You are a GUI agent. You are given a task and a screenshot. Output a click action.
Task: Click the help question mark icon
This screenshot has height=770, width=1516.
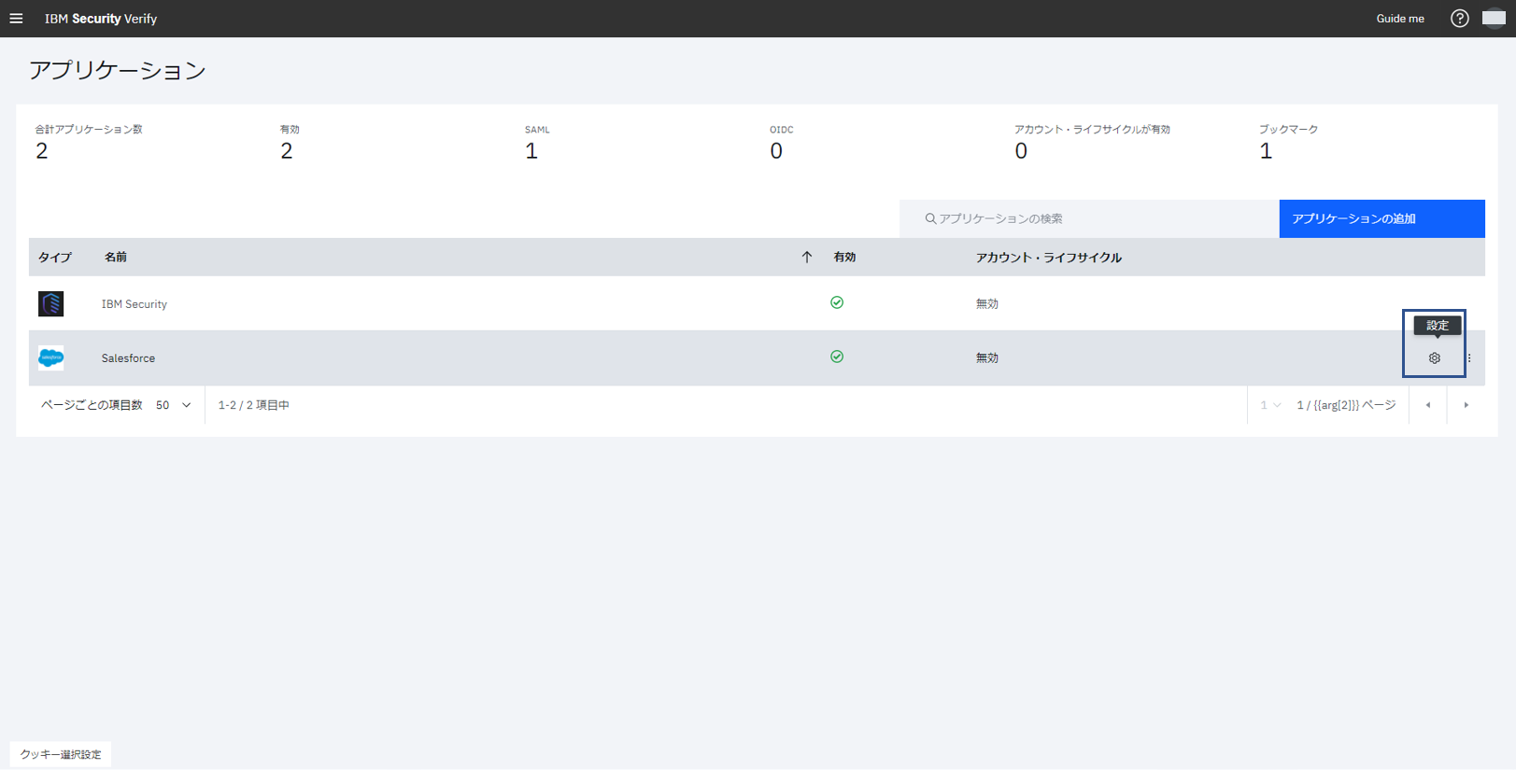click(1459, 19)
